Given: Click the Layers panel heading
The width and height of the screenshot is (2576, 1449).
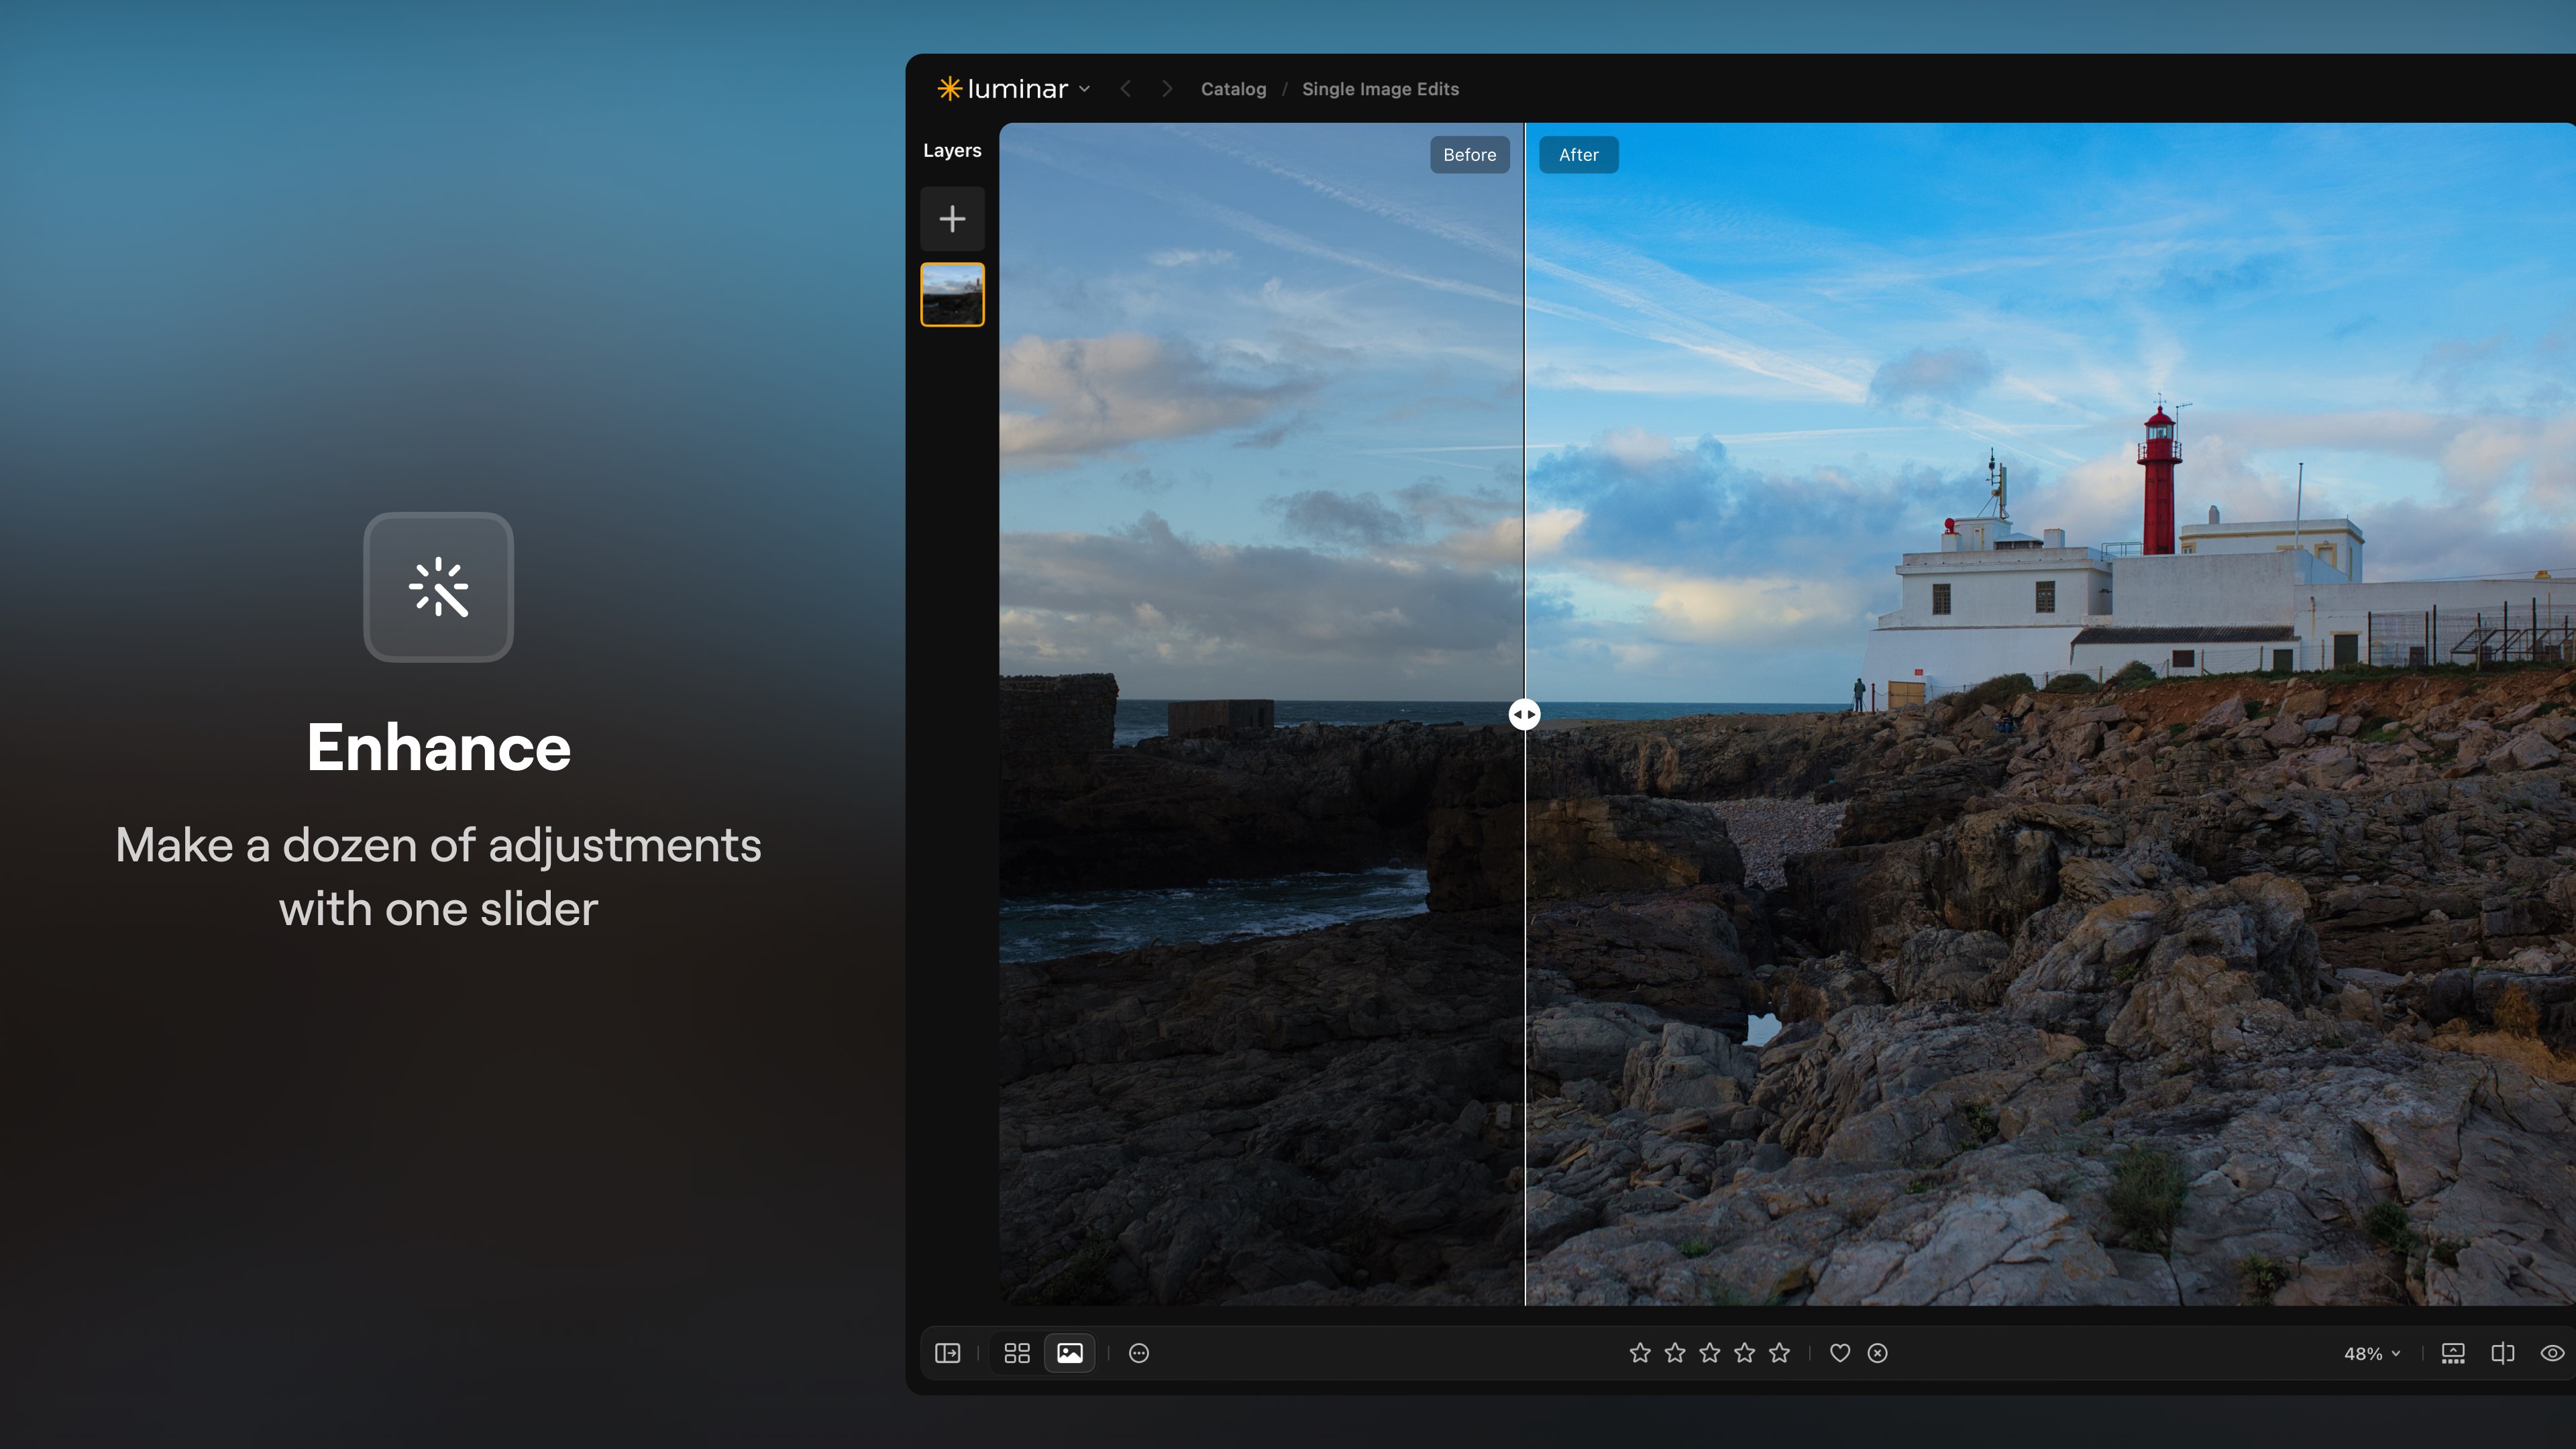Looking at the screenshot, I should pos(952,150).
